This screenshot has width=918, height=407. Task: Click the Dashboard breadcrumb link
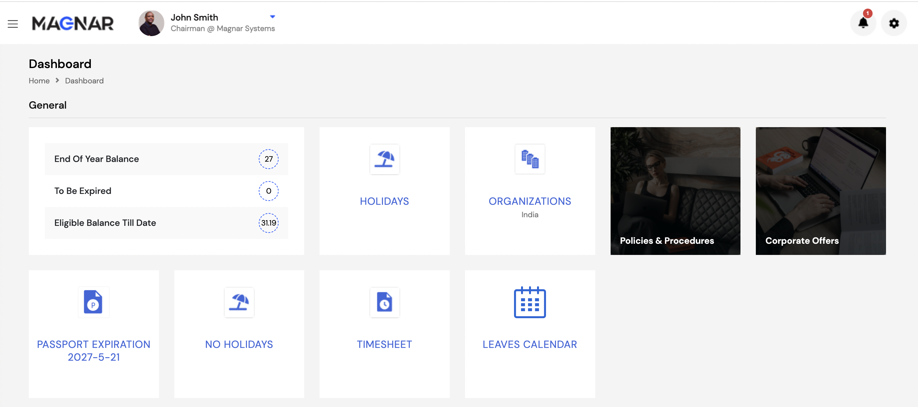84,81
